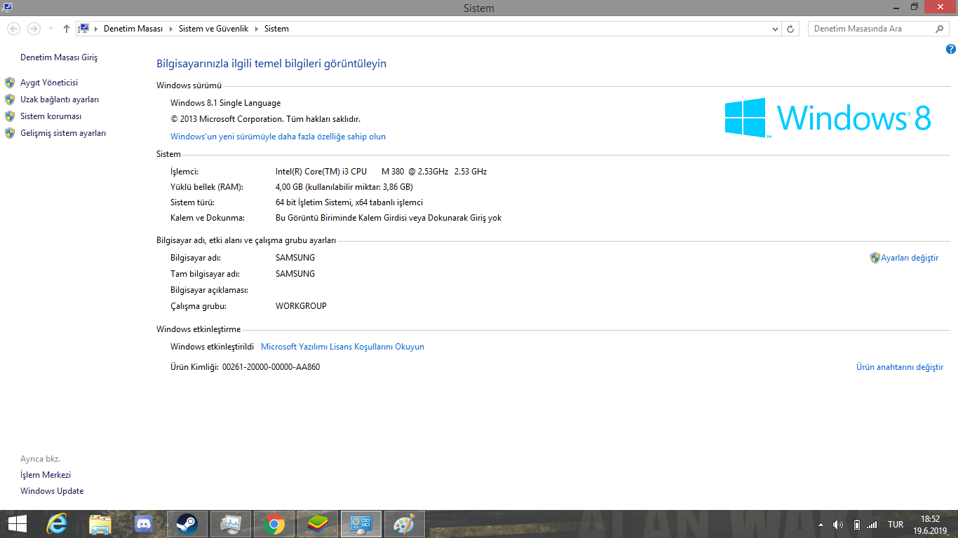Image resolution: width=958 pixels, height=538 pixels.
Task: Open the Start button on taskbar
Action: pyautogui.click(x=18, y=524)
